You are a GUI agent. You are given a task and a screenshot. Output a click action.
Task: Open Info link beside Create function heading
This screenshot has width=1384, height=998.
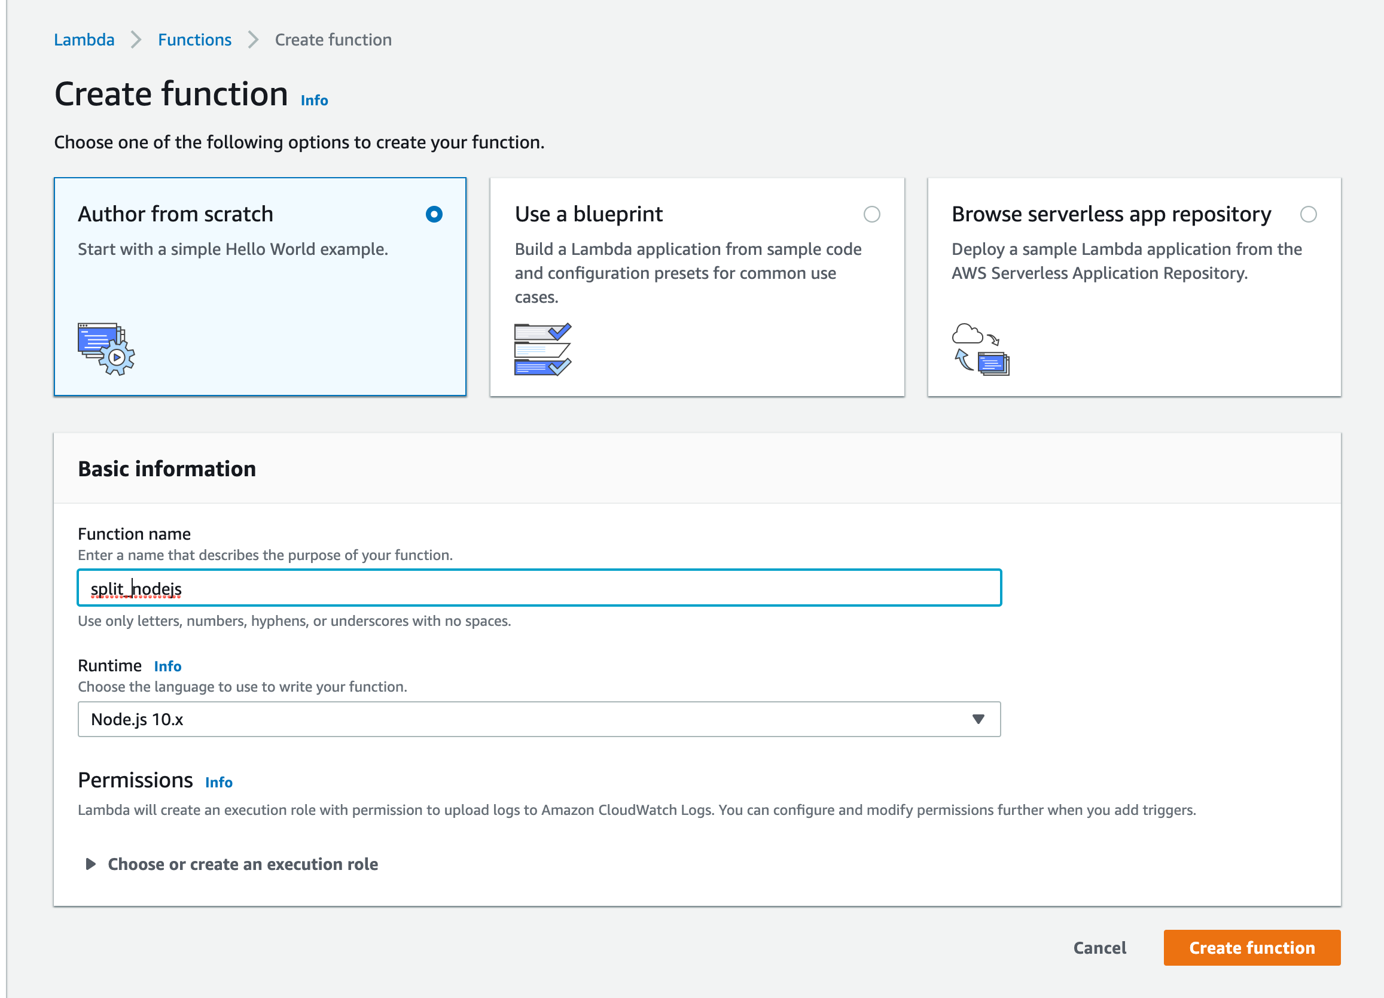314,100
